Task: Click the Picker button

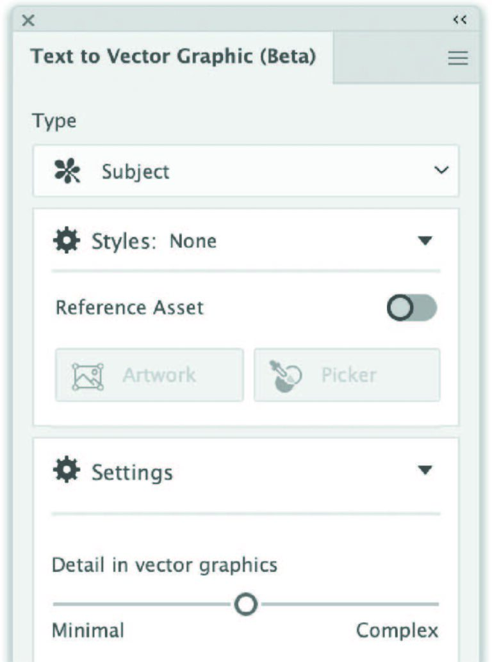Action: click(346, 375)
